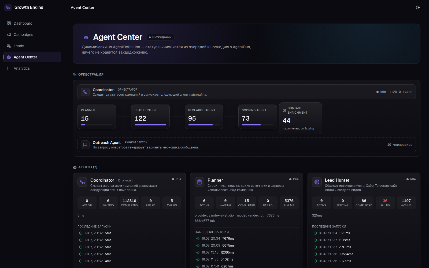Go to the Leads page

(x=32, y=46)
